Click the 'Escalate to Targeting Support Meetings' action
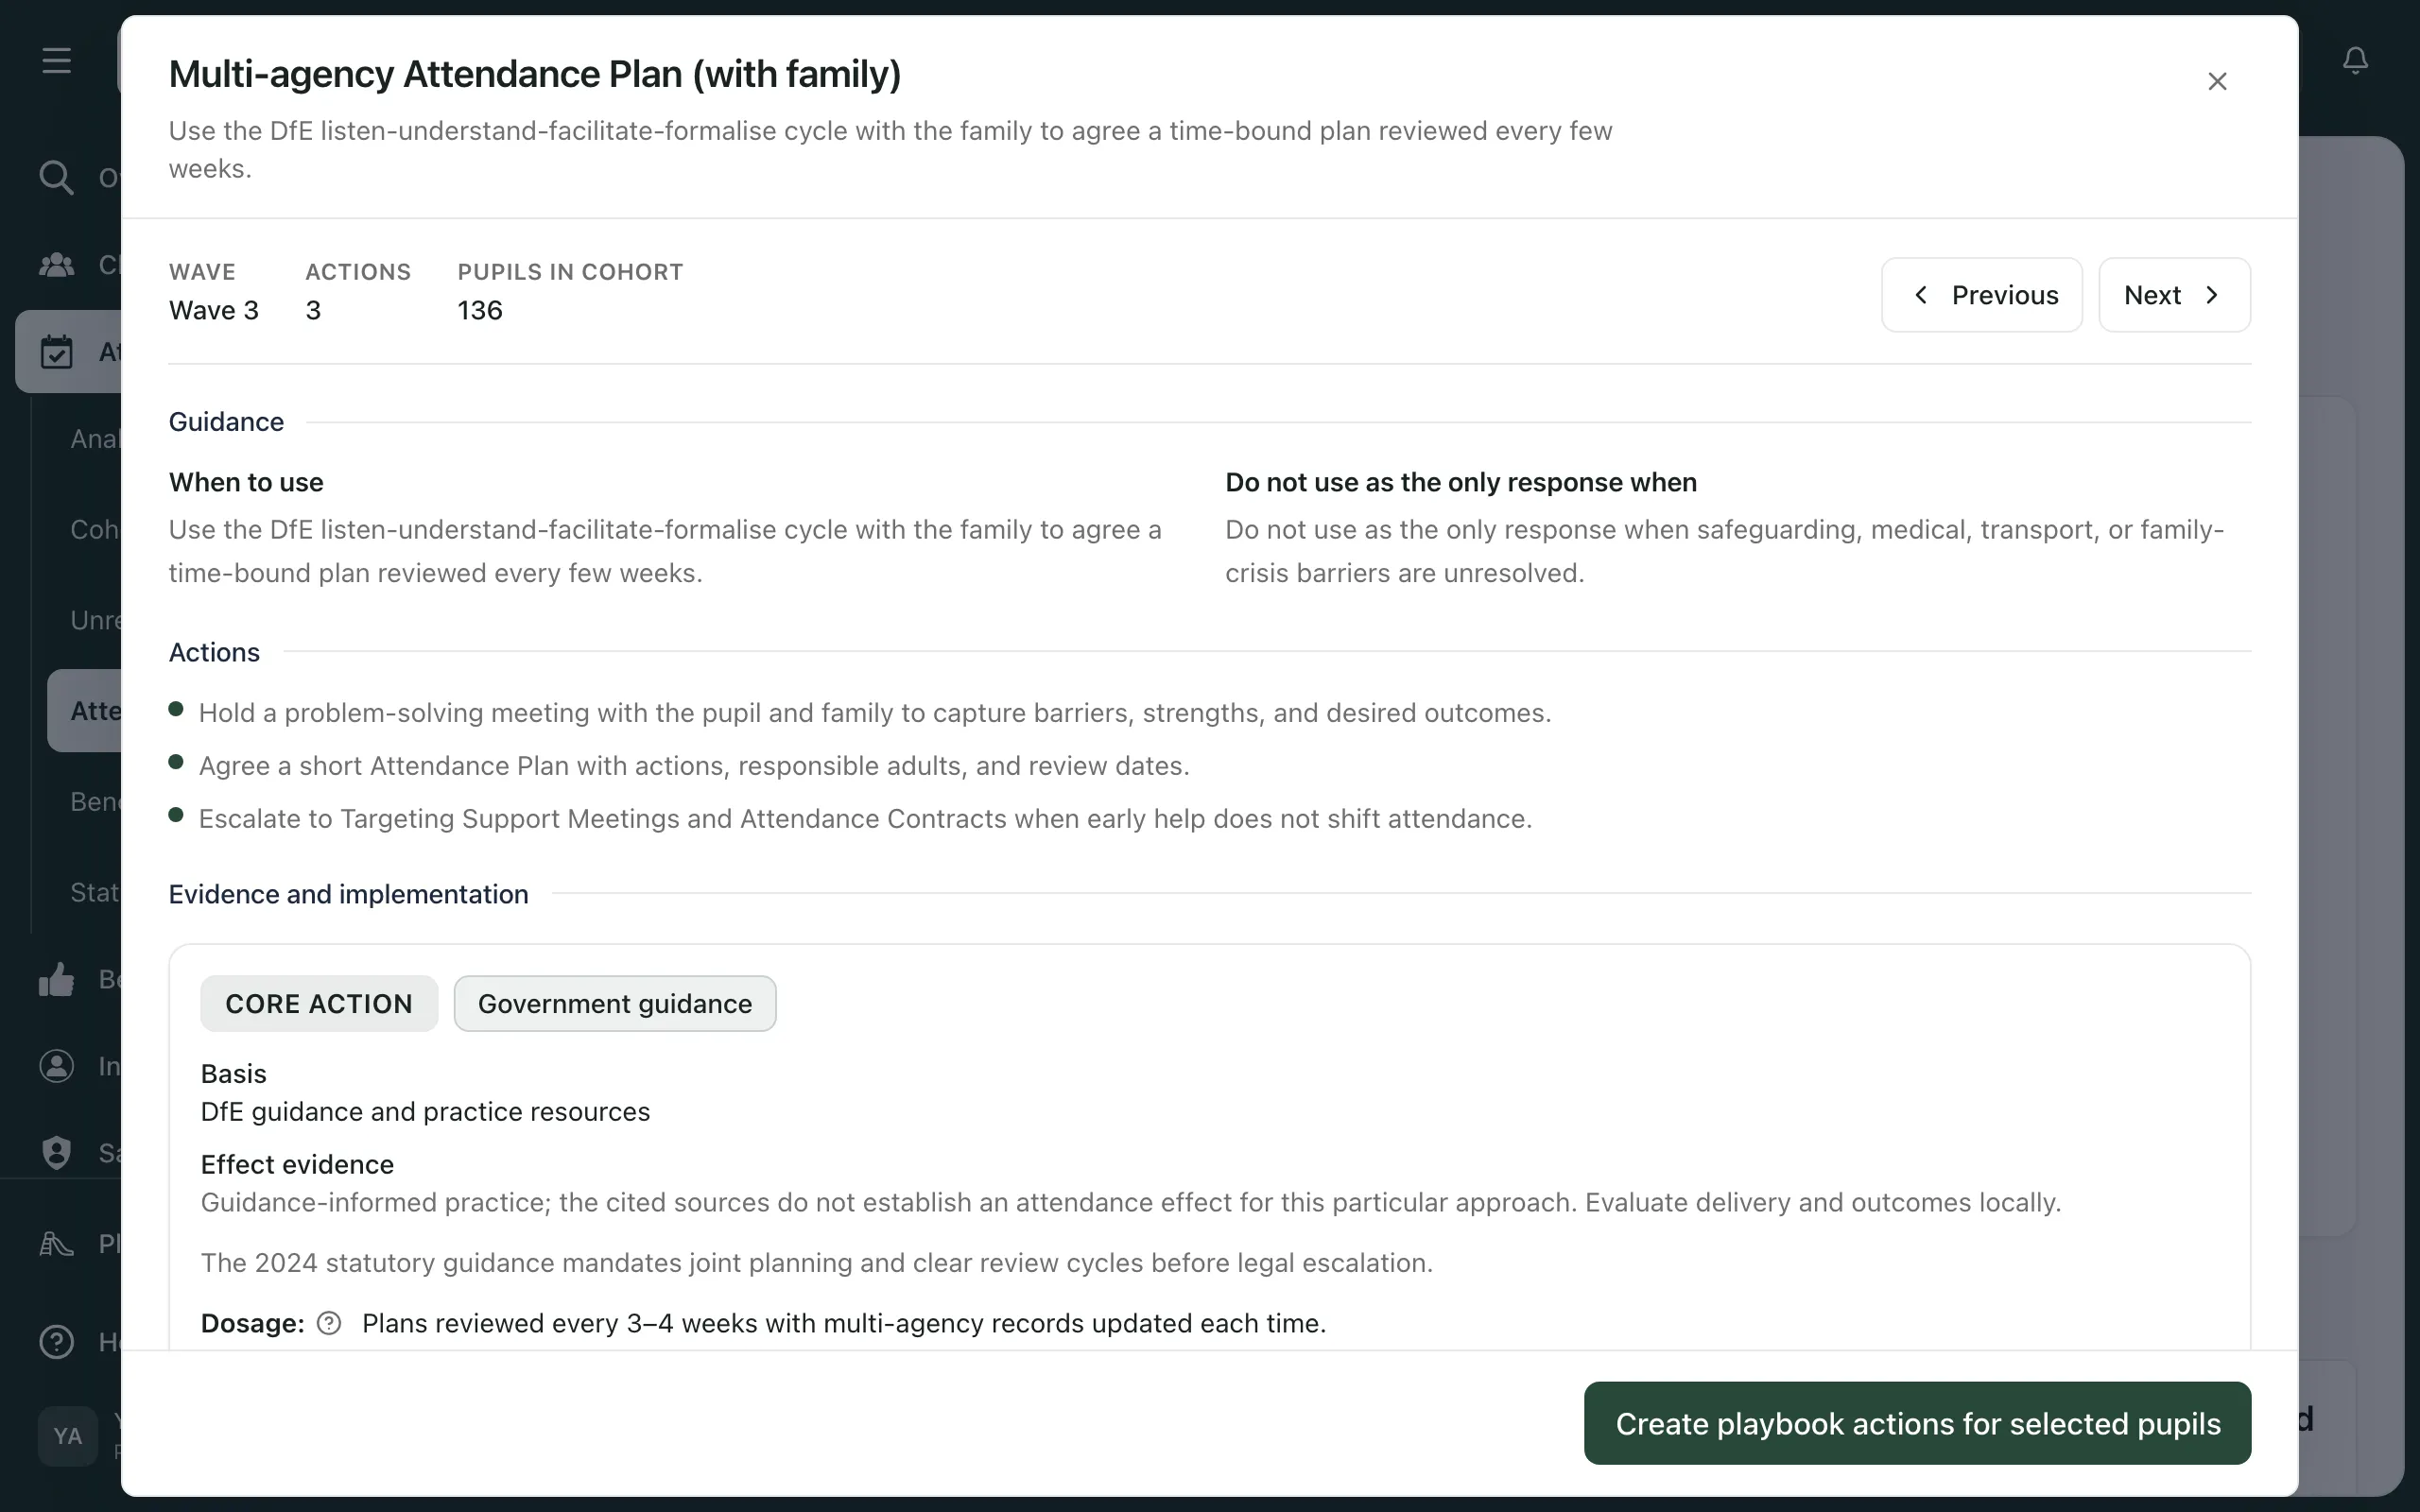Image resolution: width=2420 pixels, height=1512 pixels. point(865,819)
